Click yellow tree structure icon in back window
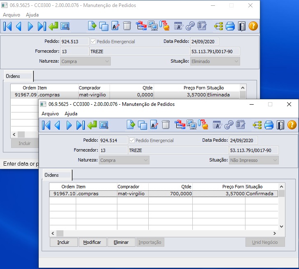This screenshot has width=299, height=269. 219,26
